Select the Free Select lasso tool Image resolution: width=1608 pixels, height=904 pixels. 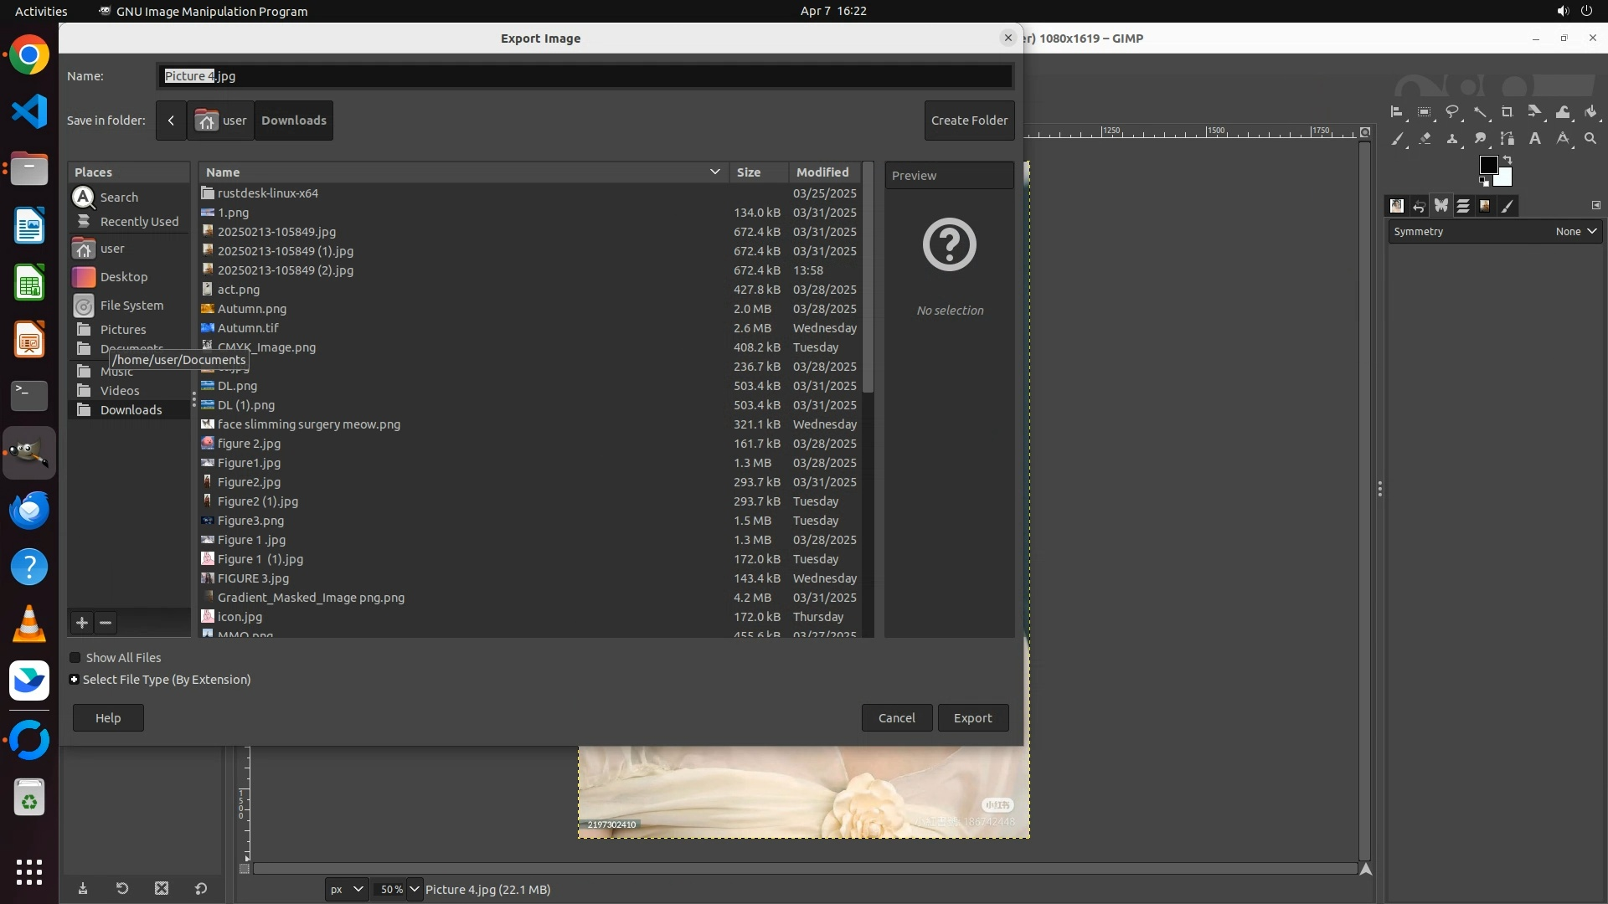tap(1452, 111)
